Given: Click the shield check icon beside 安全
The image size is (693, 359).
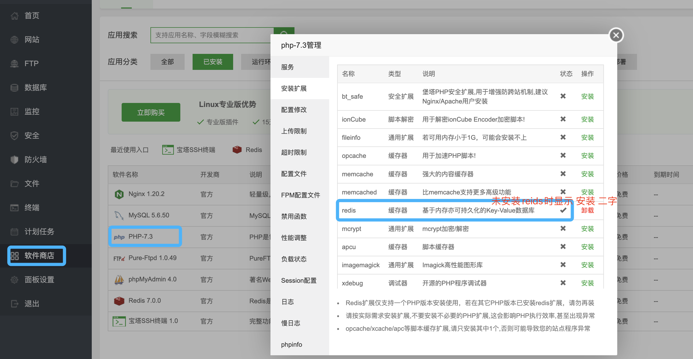Looking at the screenshot, I should coord(14,136).
